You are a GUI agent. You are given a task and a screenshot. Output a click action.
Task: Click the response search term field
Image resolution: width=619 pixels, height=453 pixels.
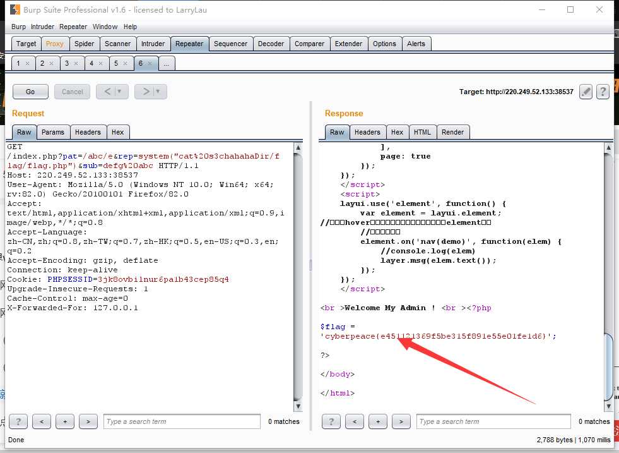tap(493, 421)
